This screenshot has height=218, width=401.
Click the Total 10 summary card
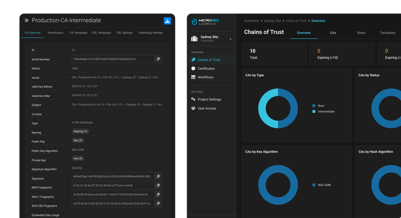274,54
